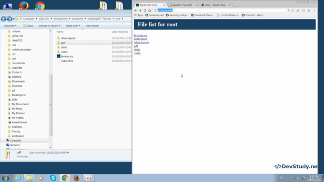
Task: Open Windows Media Player from taskbar
Action: [x=40, y=178]
